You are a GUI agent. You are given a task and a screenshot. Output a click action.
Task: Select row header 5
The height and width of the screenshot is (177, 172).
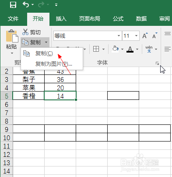[7, 96]
